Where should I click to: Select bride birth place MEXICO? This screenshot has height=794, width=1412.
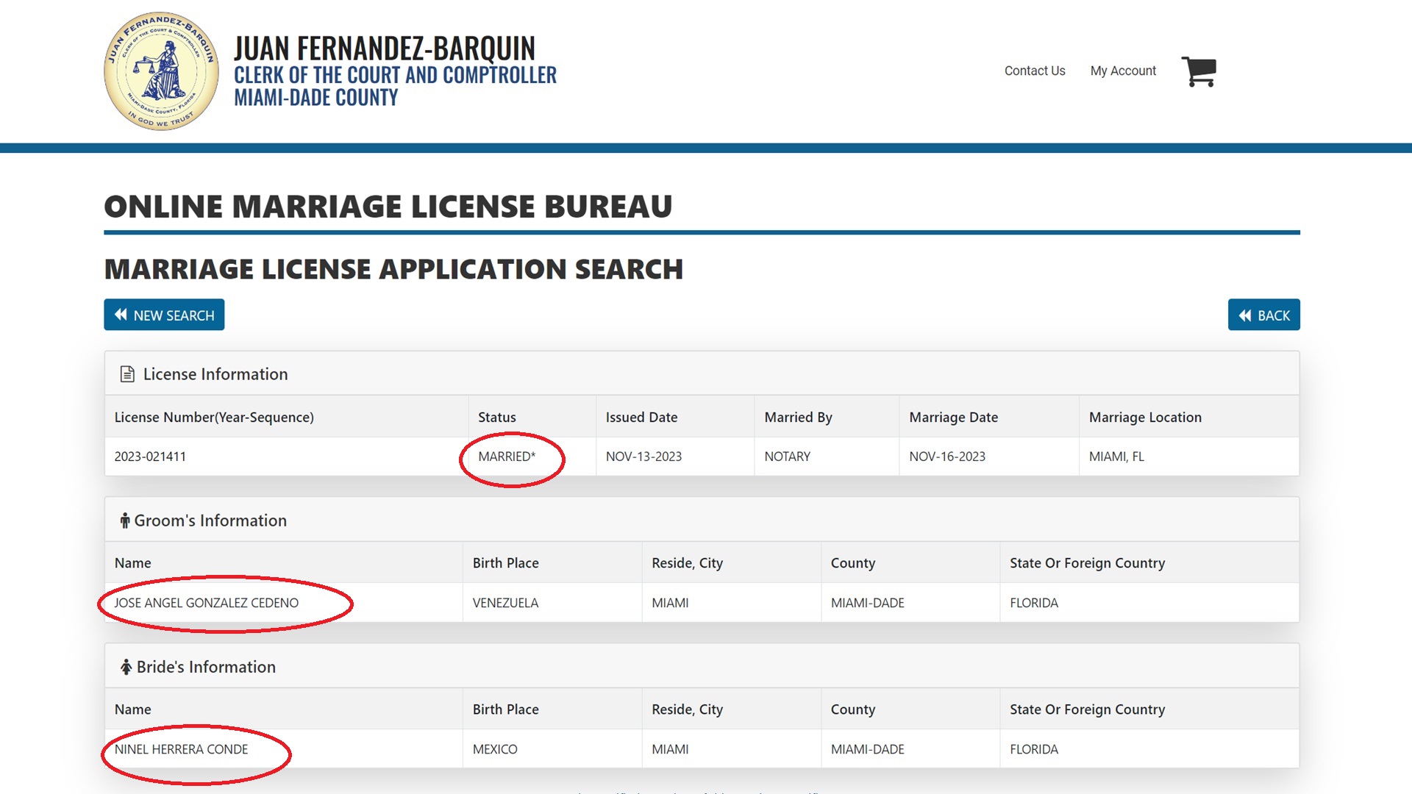pyautogui.click(x=495, y=749)
